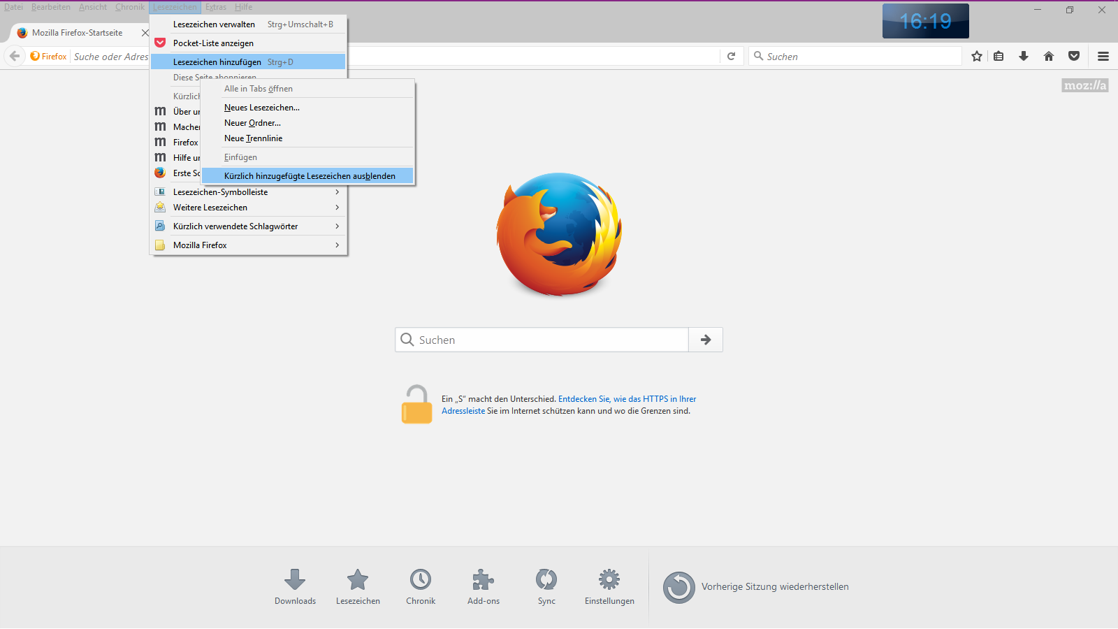Open the Hilfe menu
Image resolution: width=1118 pixels, height=629 pixels.
point(244,7)
